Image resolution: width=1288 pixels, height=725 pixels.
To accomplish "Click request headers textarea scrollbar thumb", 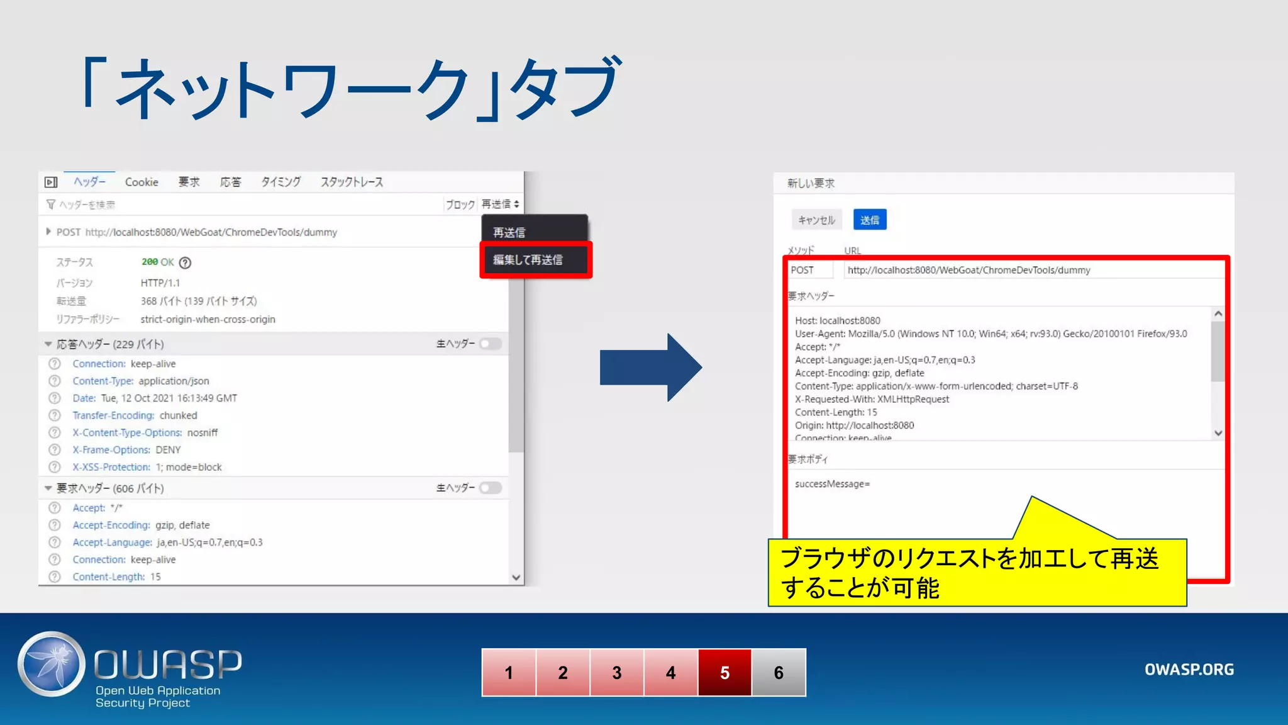I will (x=1218, y=351).
